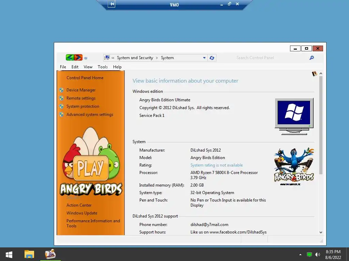Click 'System rating is not available' link

[216, 165]
